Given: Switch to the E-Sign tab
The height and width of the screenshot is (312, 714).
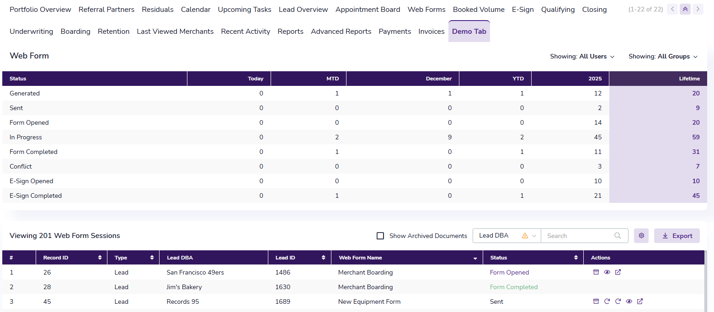Looking at the screenshot, I should click(523, 10).
